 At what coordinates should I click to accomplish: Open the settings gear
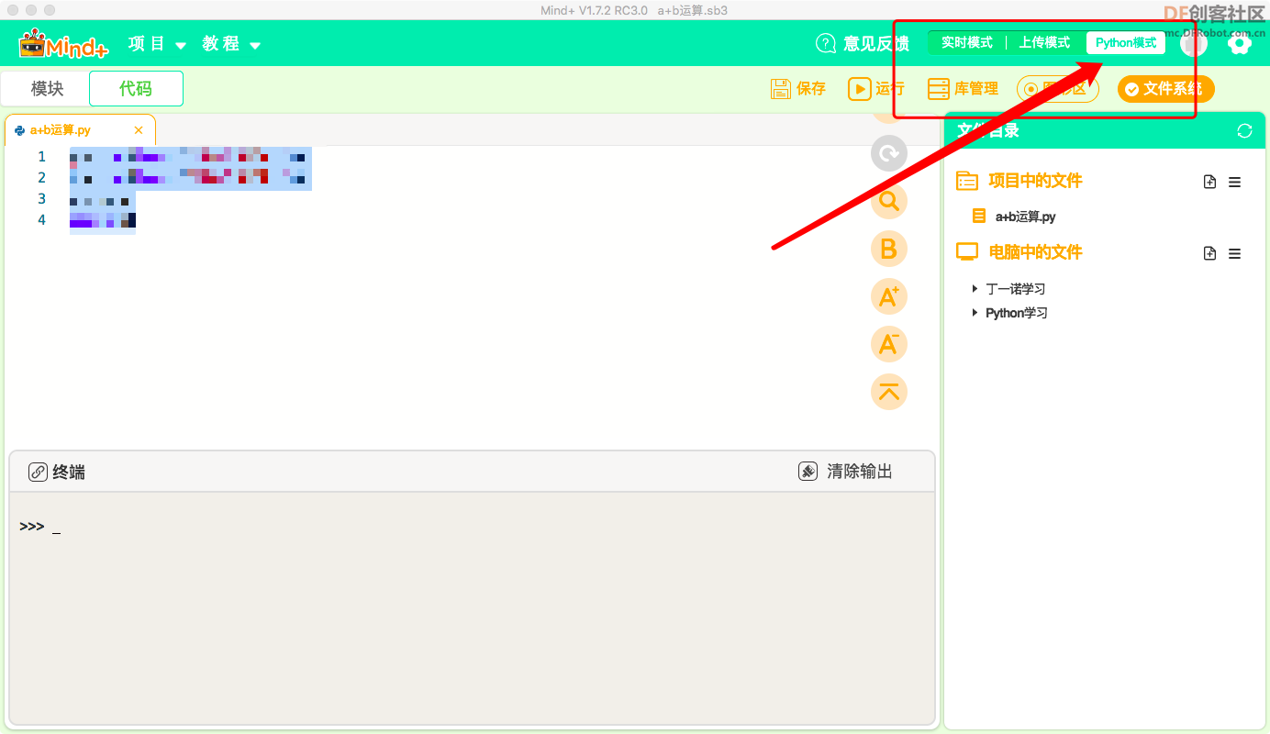point(1240,43)
